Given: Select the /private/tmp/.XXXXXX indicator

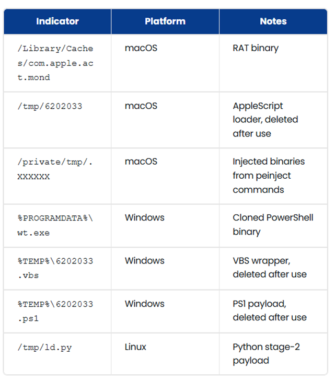Looking at the screenshot, I should (x=55, y=169).
